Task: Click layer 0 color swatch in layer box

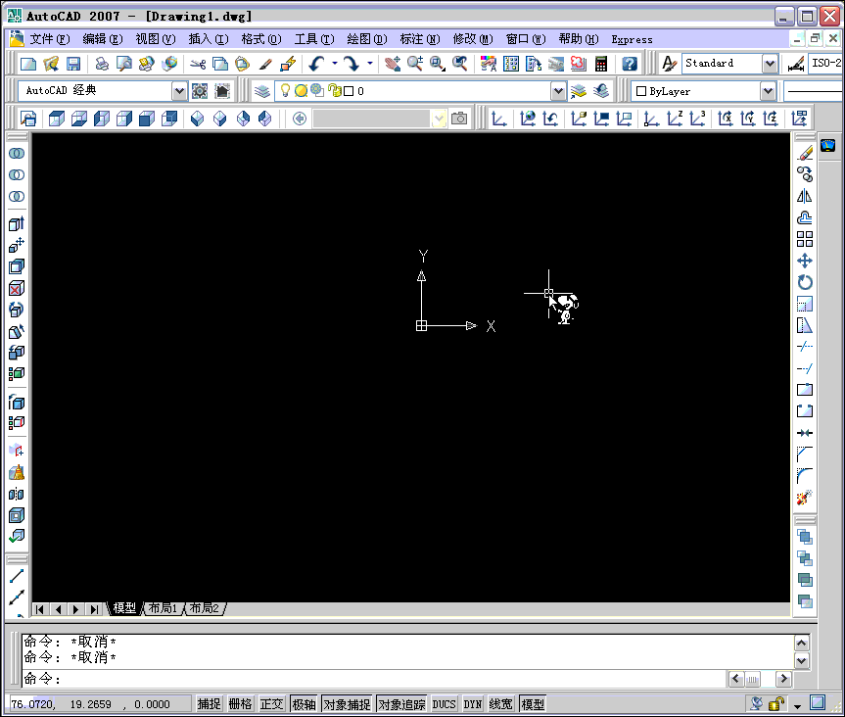Action: coord(349,91)
